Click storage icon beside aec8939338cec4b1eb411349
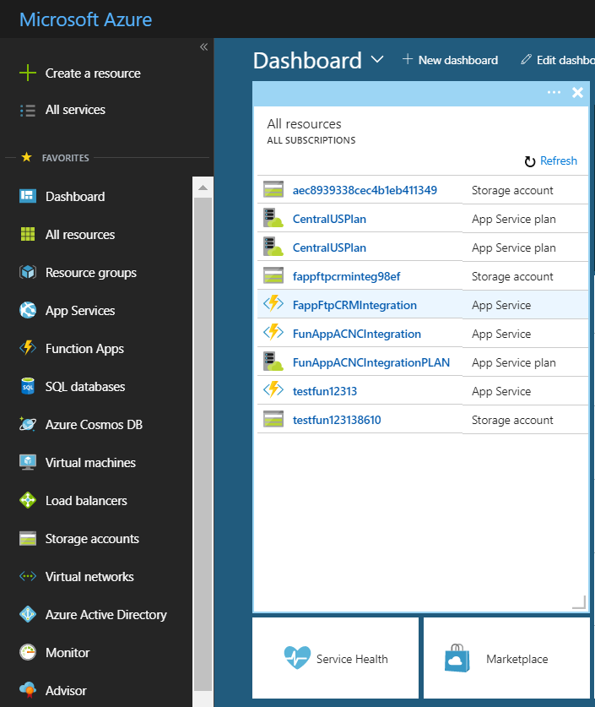The height and width of the screenshot is (707, 595). (x=273, y=189)
